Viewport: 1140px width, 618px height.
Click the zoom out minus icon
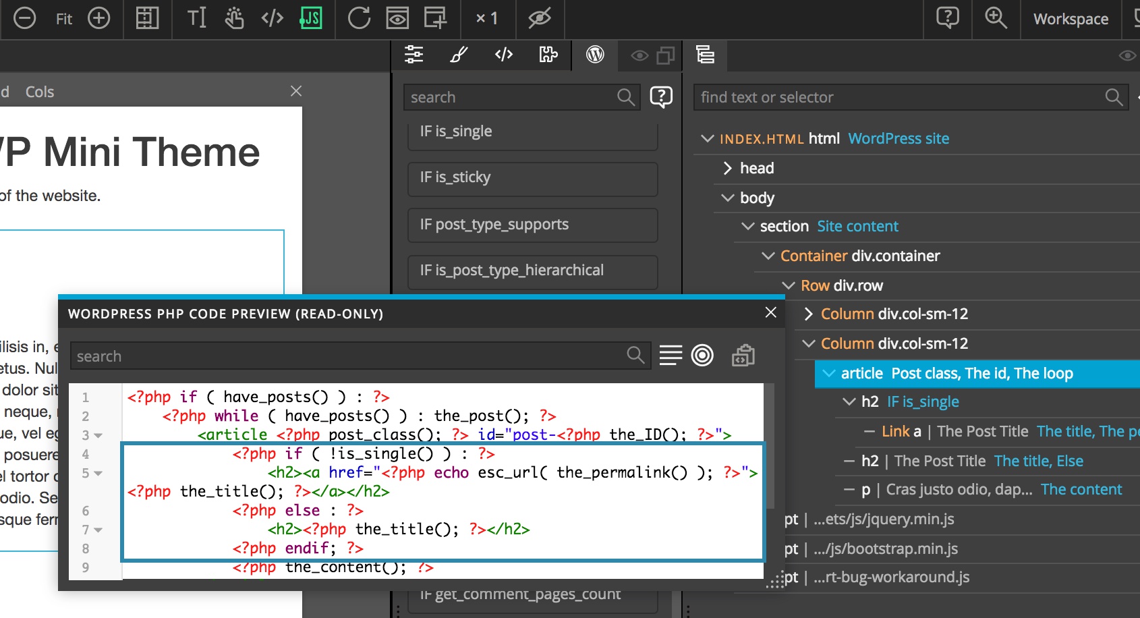click(x=24, y=18)
